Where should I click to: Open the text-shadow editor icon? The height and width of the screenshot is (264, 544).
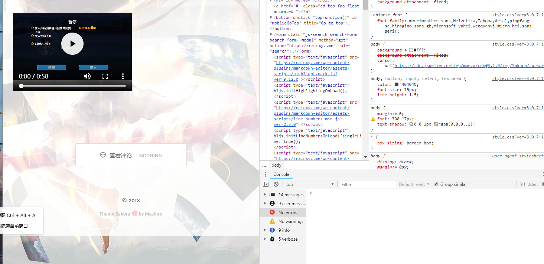tap(411, 124)
